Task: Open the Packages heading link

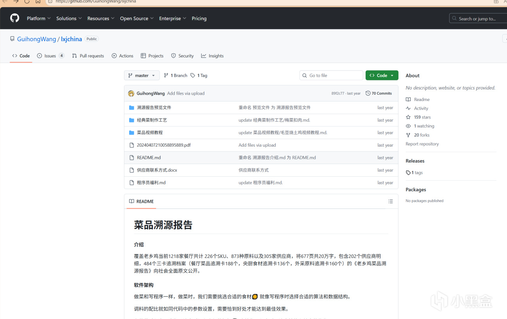Action: click(416, 190)
